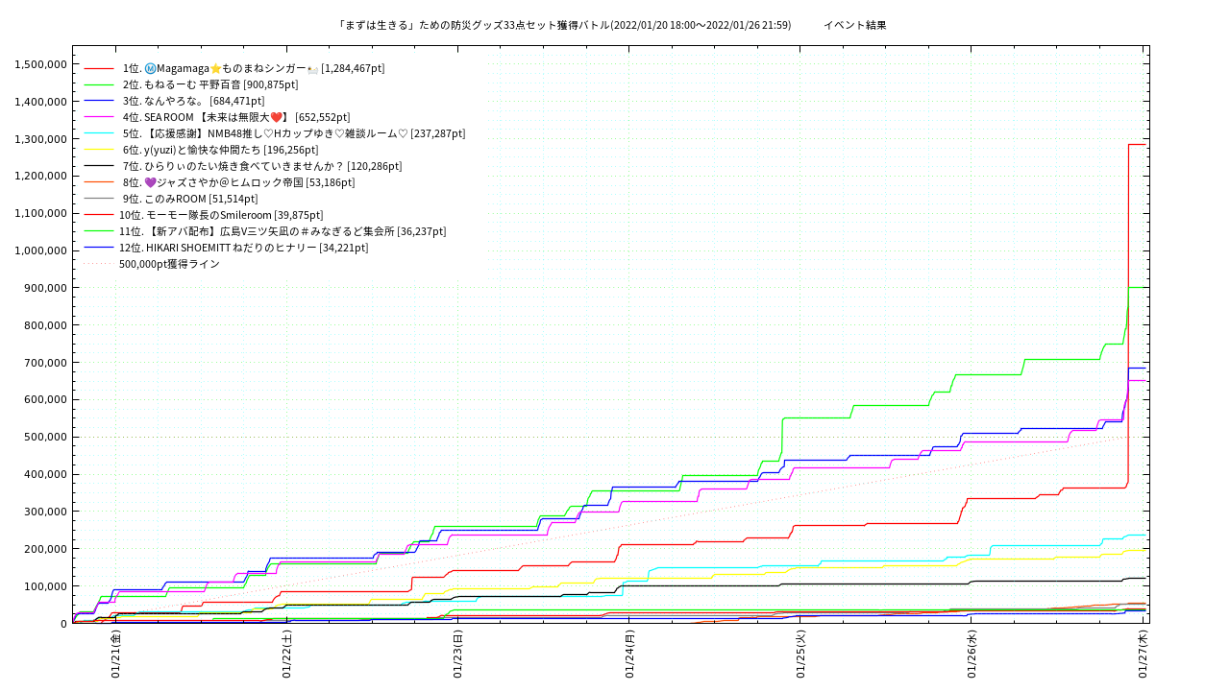1230x691 pixels.
Task: Select the 2位 もねるーむ 平野百音 legend label
Action: pyautogui.click(x=210, y=84)
